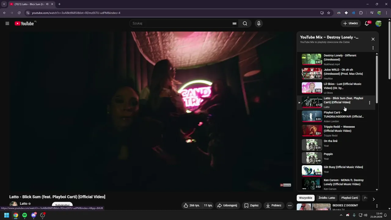Open Chrome profile avatar
Image resolution: width=391 pixels, height=220 pixels.
pos(379,13)
